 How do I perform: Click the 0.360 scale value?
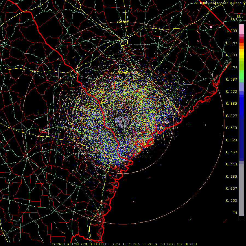(232, 177)
